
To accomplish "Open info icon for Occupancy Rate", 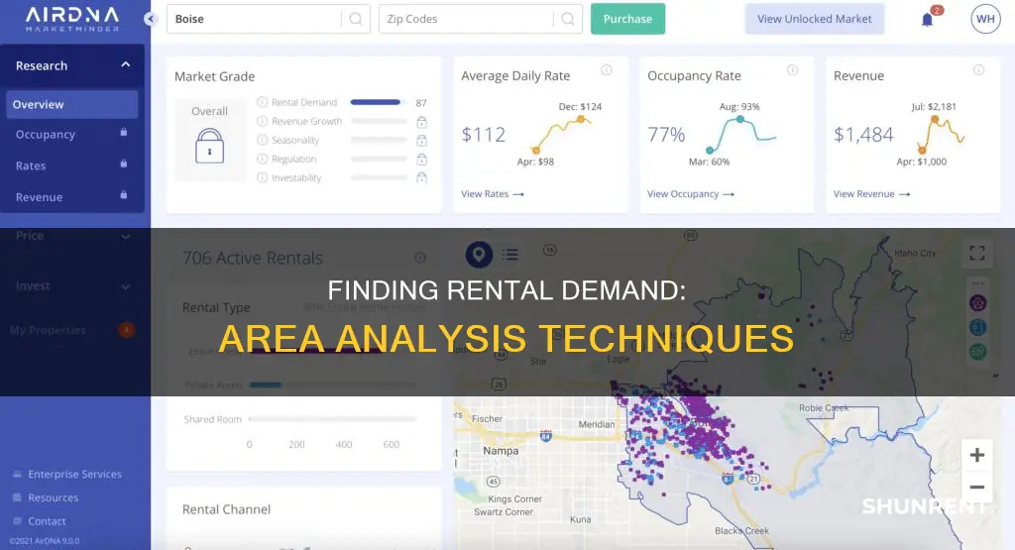I will 792,70.
